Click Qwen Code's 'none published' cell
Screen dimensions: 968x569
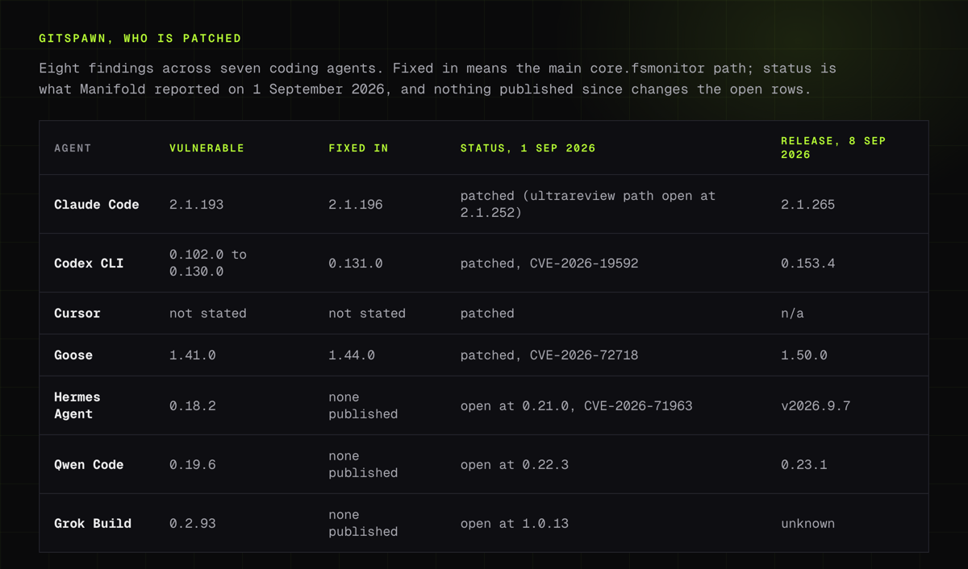coord(363,464)
